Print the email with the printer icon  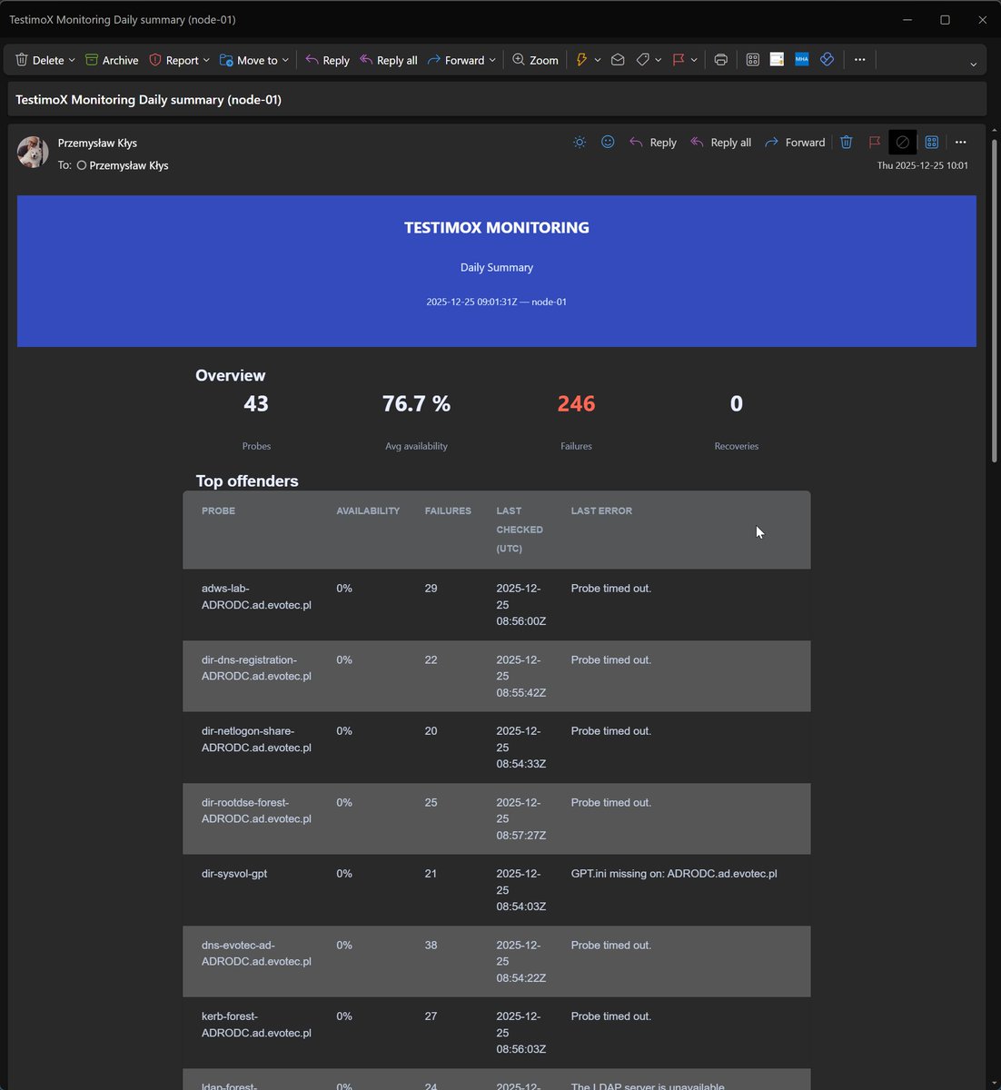point(721,60)
